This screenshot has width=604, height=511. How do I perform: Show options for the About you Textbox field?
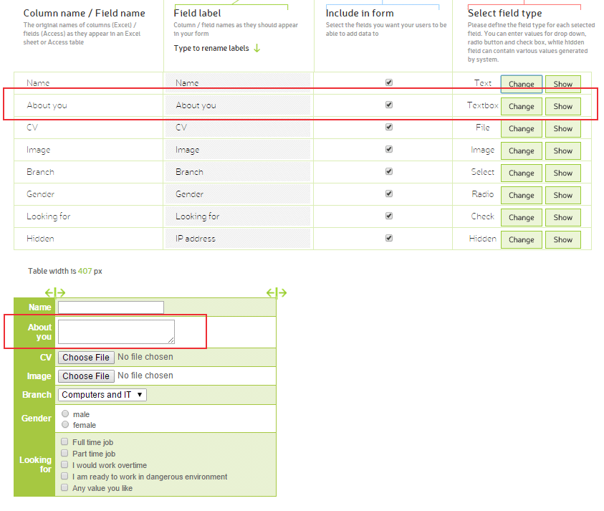click(x=563, y=106)
